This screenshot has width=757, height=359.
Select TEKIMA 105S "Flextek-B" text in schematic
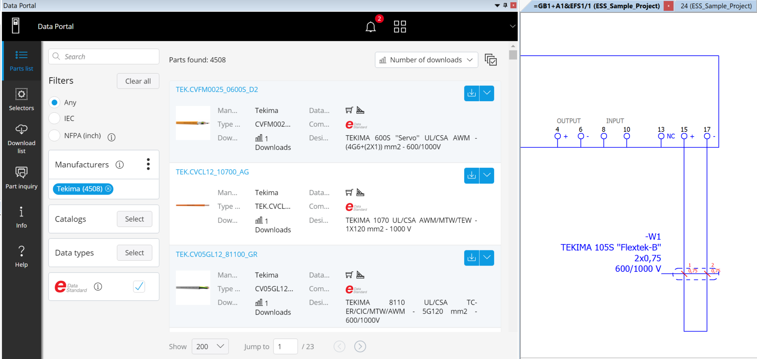(611, 247)
